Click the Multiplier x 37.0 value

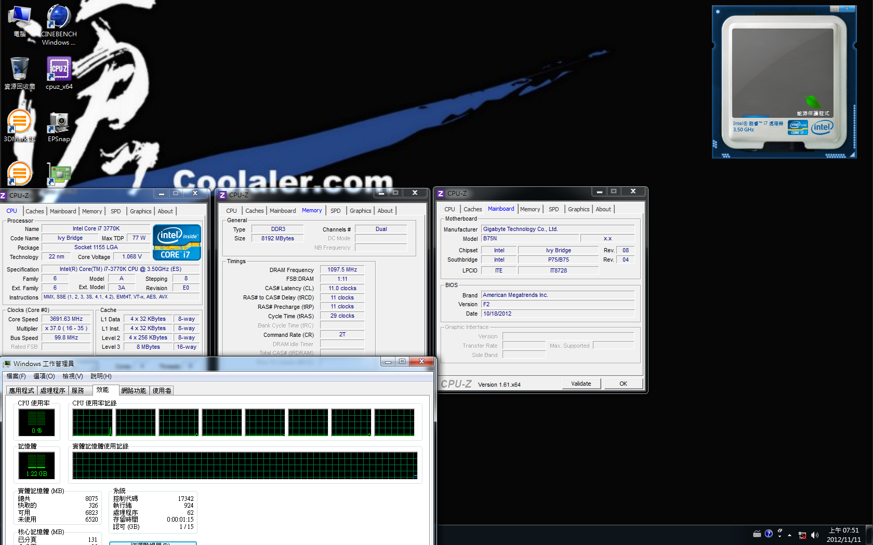[x=66, y=328]
